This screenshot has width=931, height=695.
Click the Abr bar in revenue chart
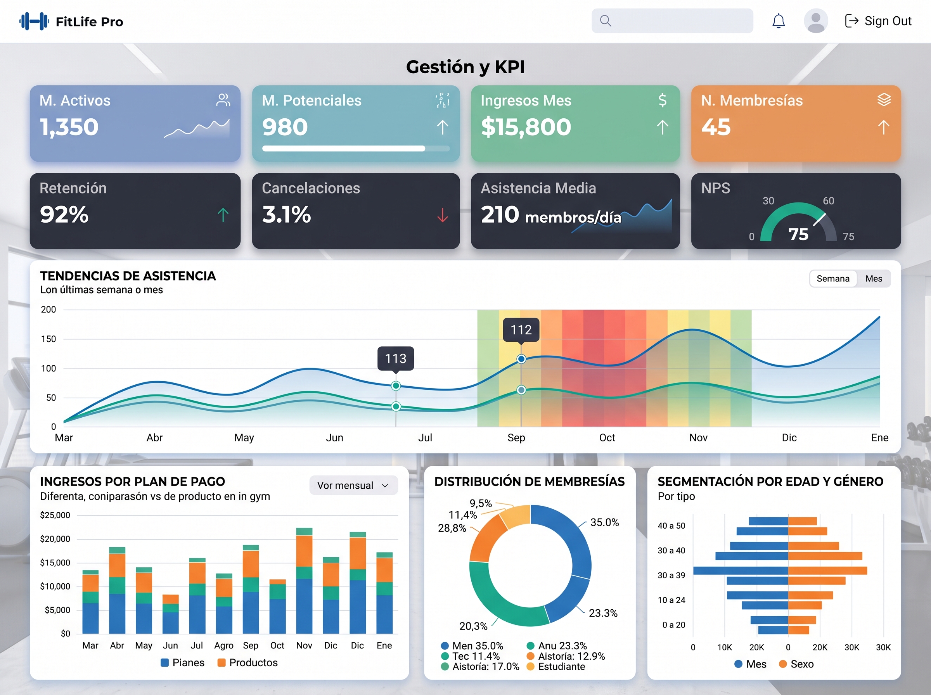click(117, 590)
